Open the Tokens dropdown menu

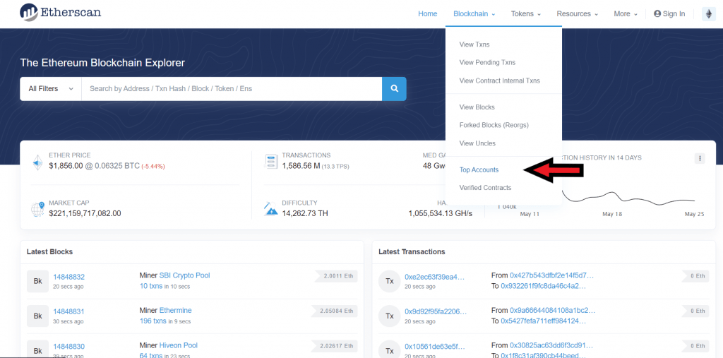point(526,14)
